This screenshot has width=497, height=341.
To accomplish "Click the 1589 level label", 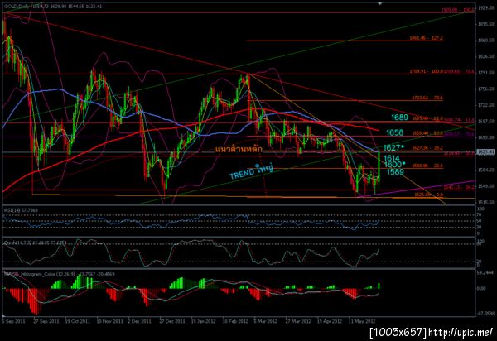I will pyautogui.click(x=395, y=172).
